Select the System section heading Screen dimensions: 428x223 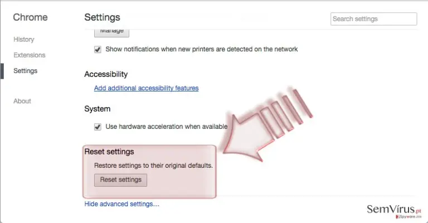98,109
